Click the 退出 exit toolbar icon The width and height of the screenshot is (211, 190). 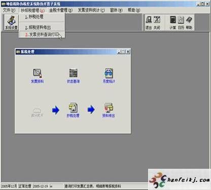point(149,23)
